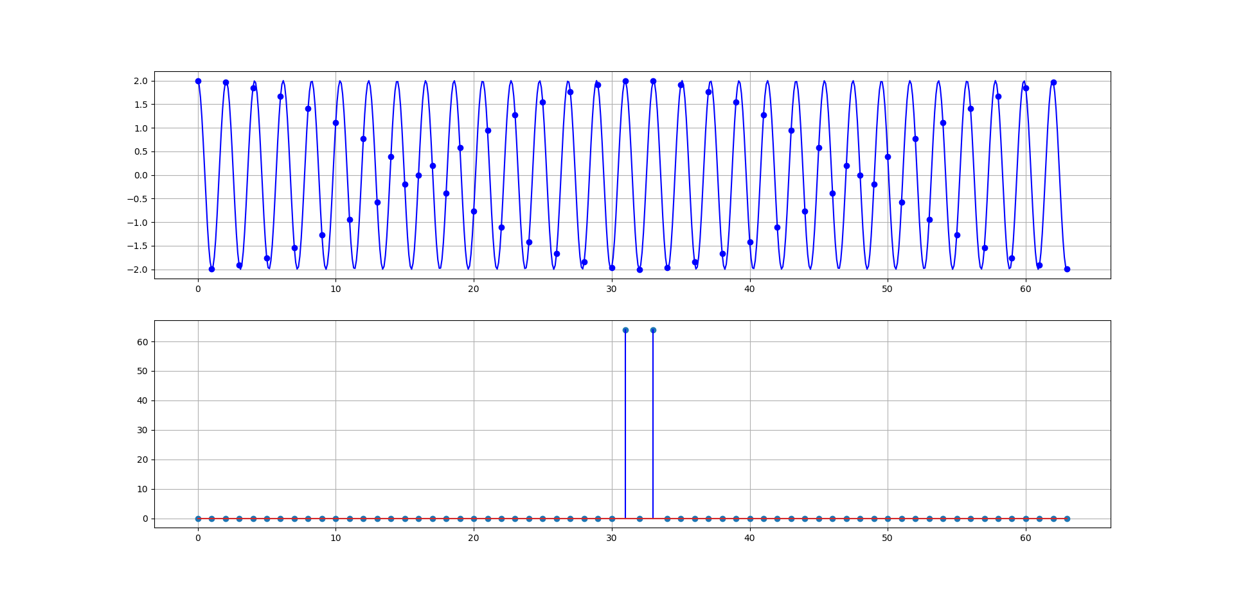Select lower plot zero marker at index 32

point(639,519)
